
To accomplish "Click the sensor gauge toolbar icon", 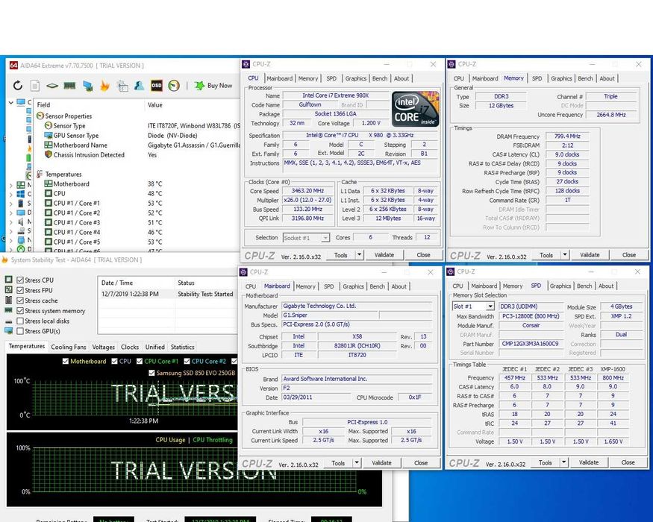I will tap(174, 85).
